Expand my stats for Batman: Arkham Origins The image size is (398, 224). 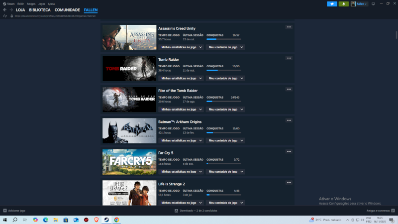(x=181, y=140)
